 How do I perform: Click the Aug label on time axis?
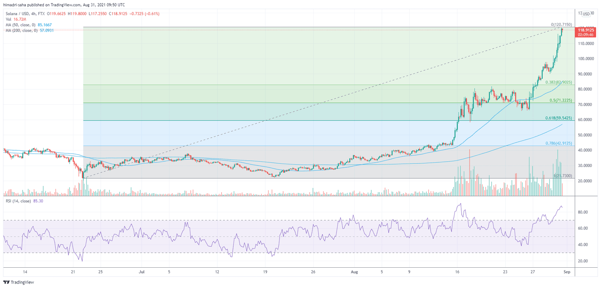point(354,272)
